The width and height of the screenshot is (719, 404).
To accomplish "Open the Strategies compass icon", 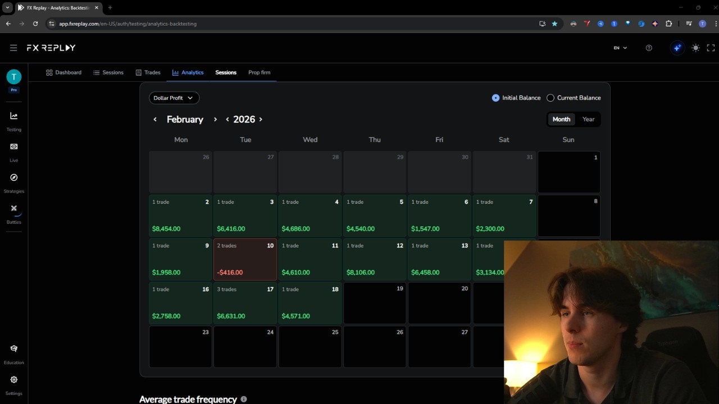I will [14, 177].
